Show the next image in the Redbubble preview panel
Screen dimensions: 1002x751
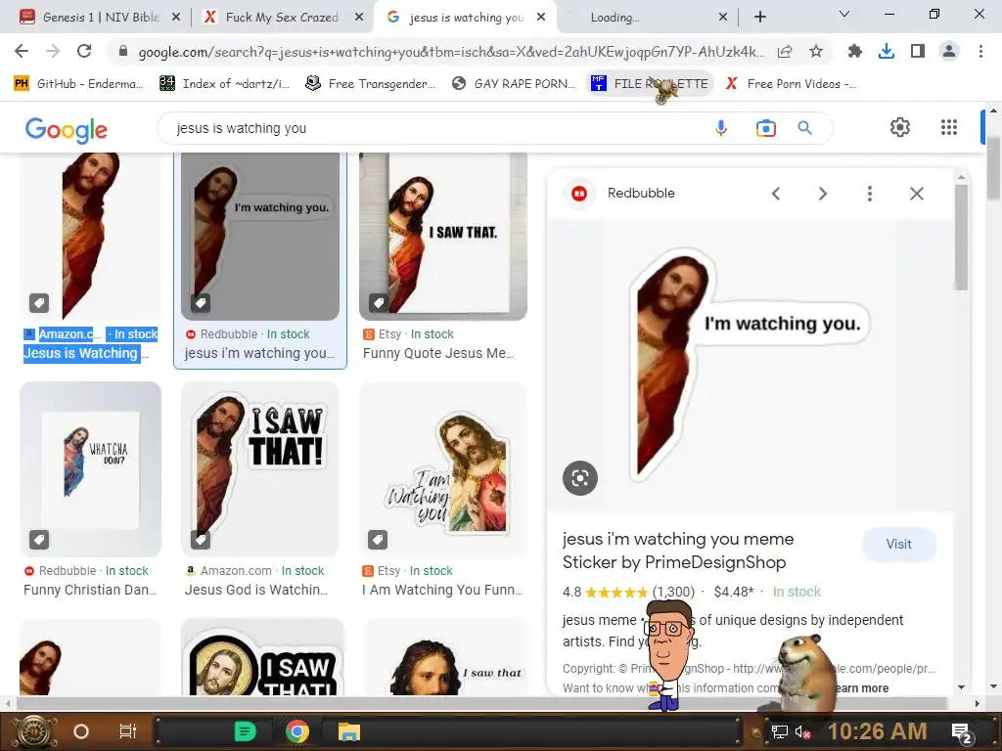click(822, 194)
